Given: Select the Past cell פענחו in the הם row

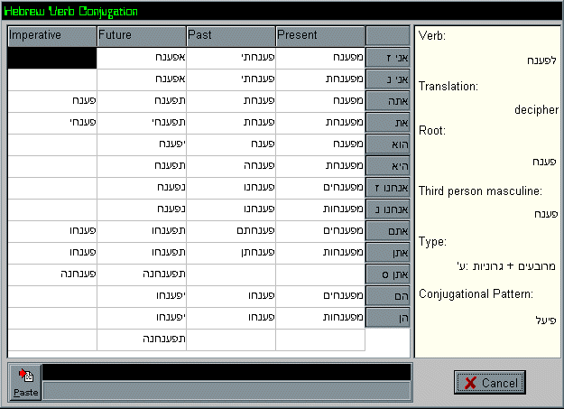Looking at the screenshot, I should tap(231, 296).
